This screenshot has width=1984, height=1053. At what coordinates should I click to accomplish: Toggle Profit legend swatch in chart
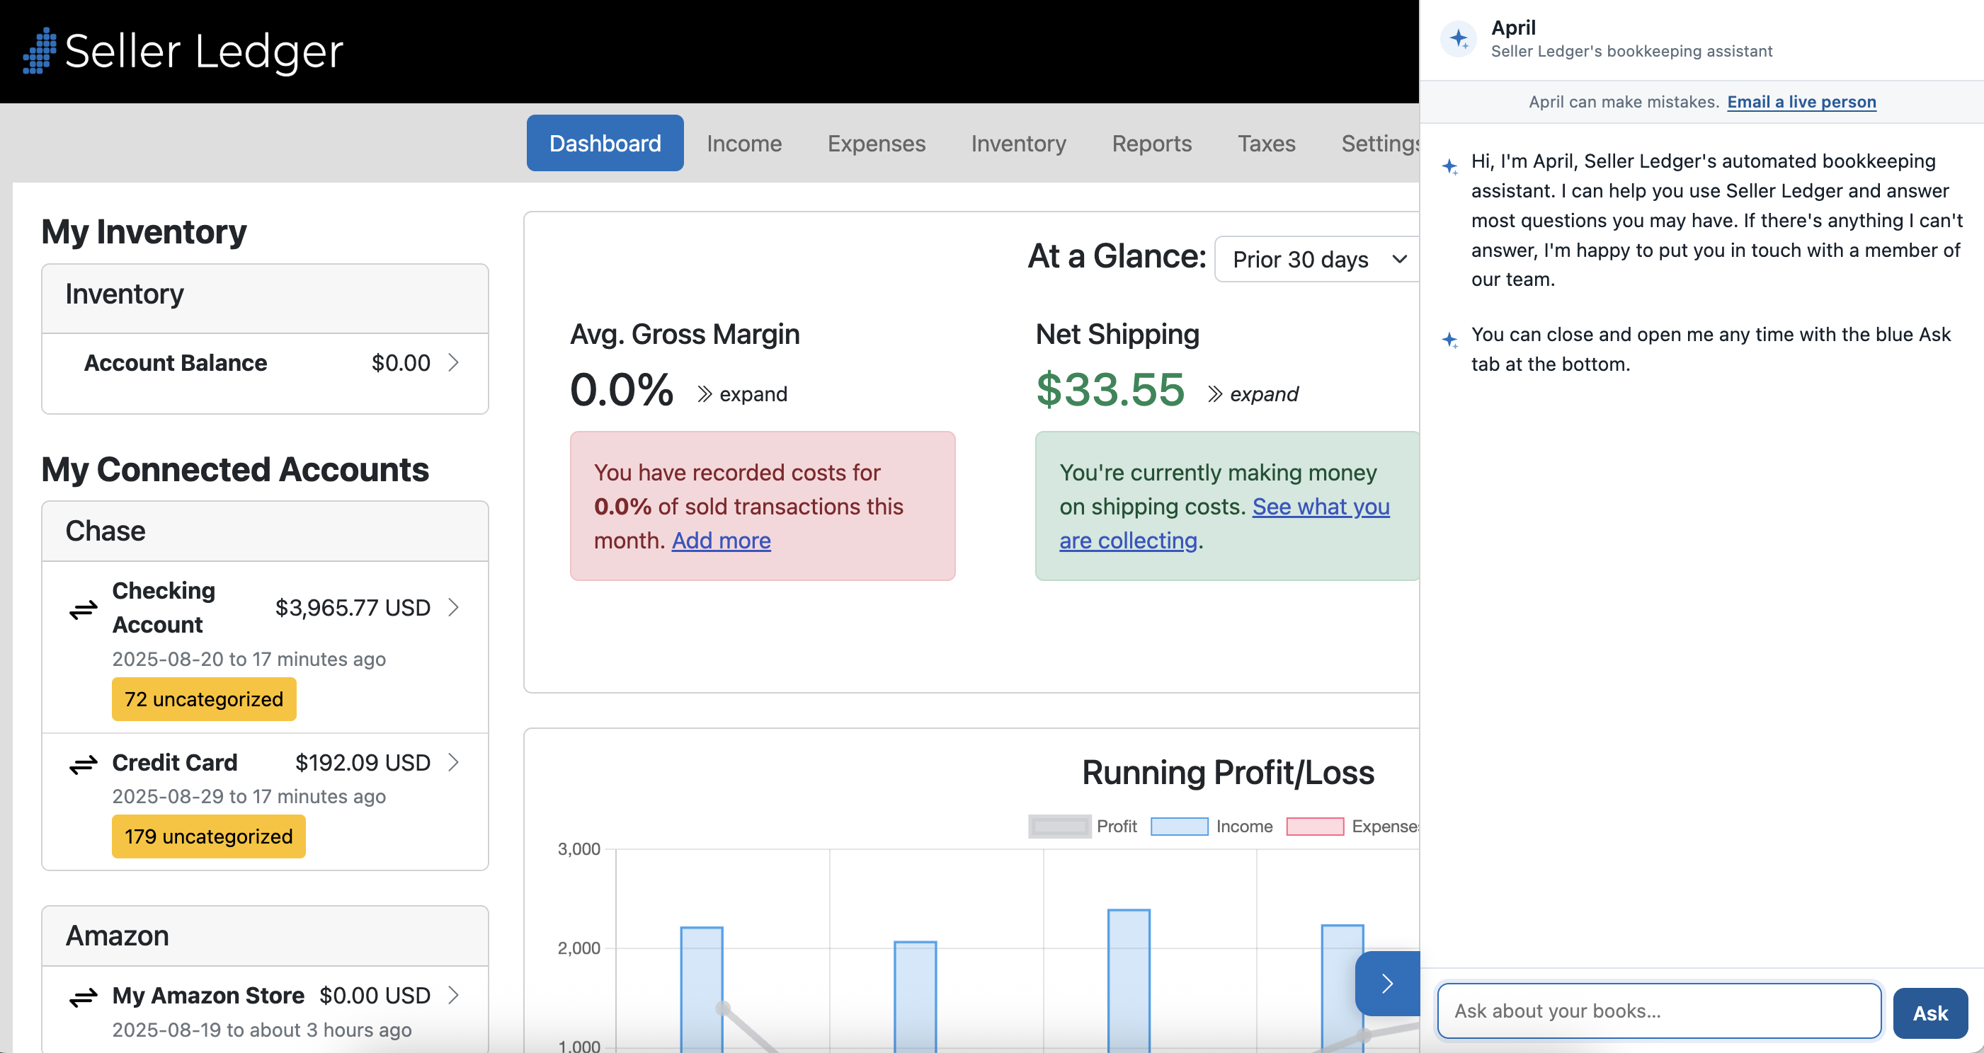pos(1060,826)
